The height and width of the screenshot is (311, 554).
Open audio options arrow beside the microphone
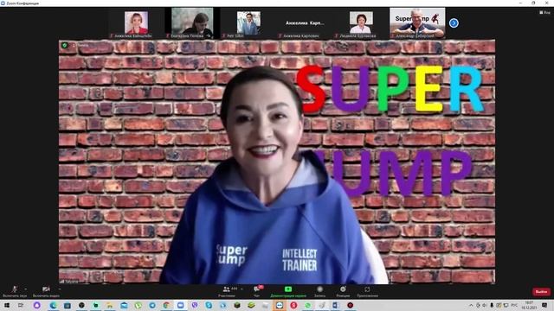25,289
